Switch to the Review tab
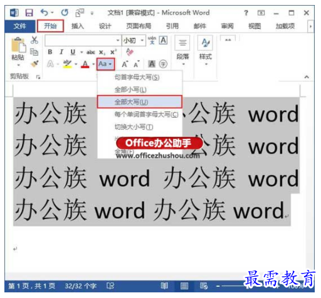This screenshot has width=321, height=298. 227,26
